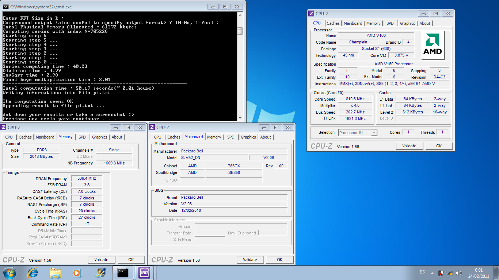This screenshot has height=280, width=499.
Task: Open the Paint taskbar icon
Action: (100, 272)
